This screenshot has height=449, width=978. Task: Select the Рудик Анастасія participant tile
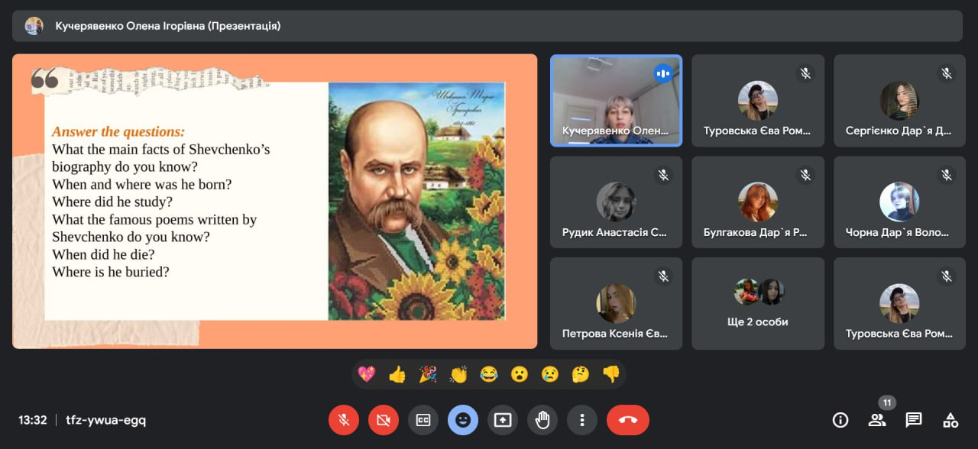click(x=616, y=202)
